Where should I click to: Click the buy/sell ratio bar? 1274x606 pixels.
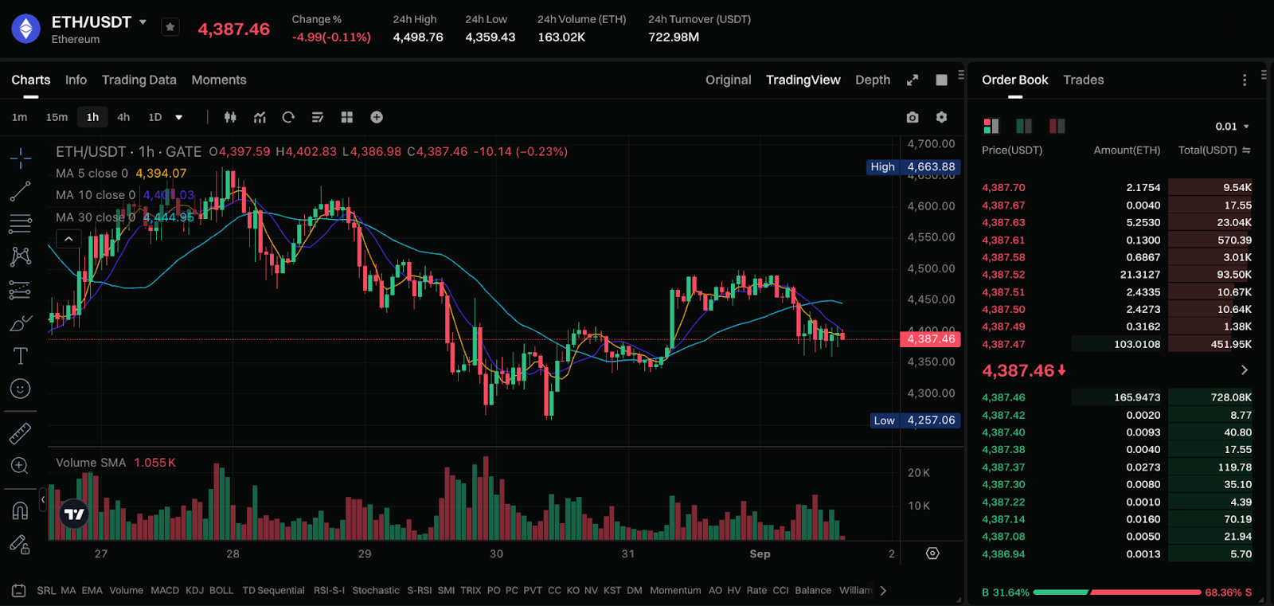[x=1116, y=592]
